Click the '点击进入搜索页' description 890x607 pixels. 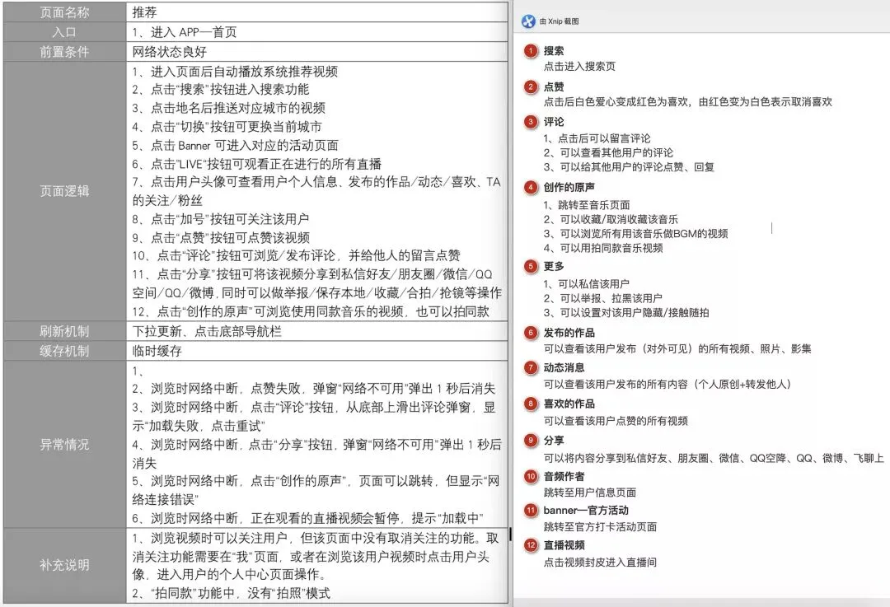coord(579,67)
